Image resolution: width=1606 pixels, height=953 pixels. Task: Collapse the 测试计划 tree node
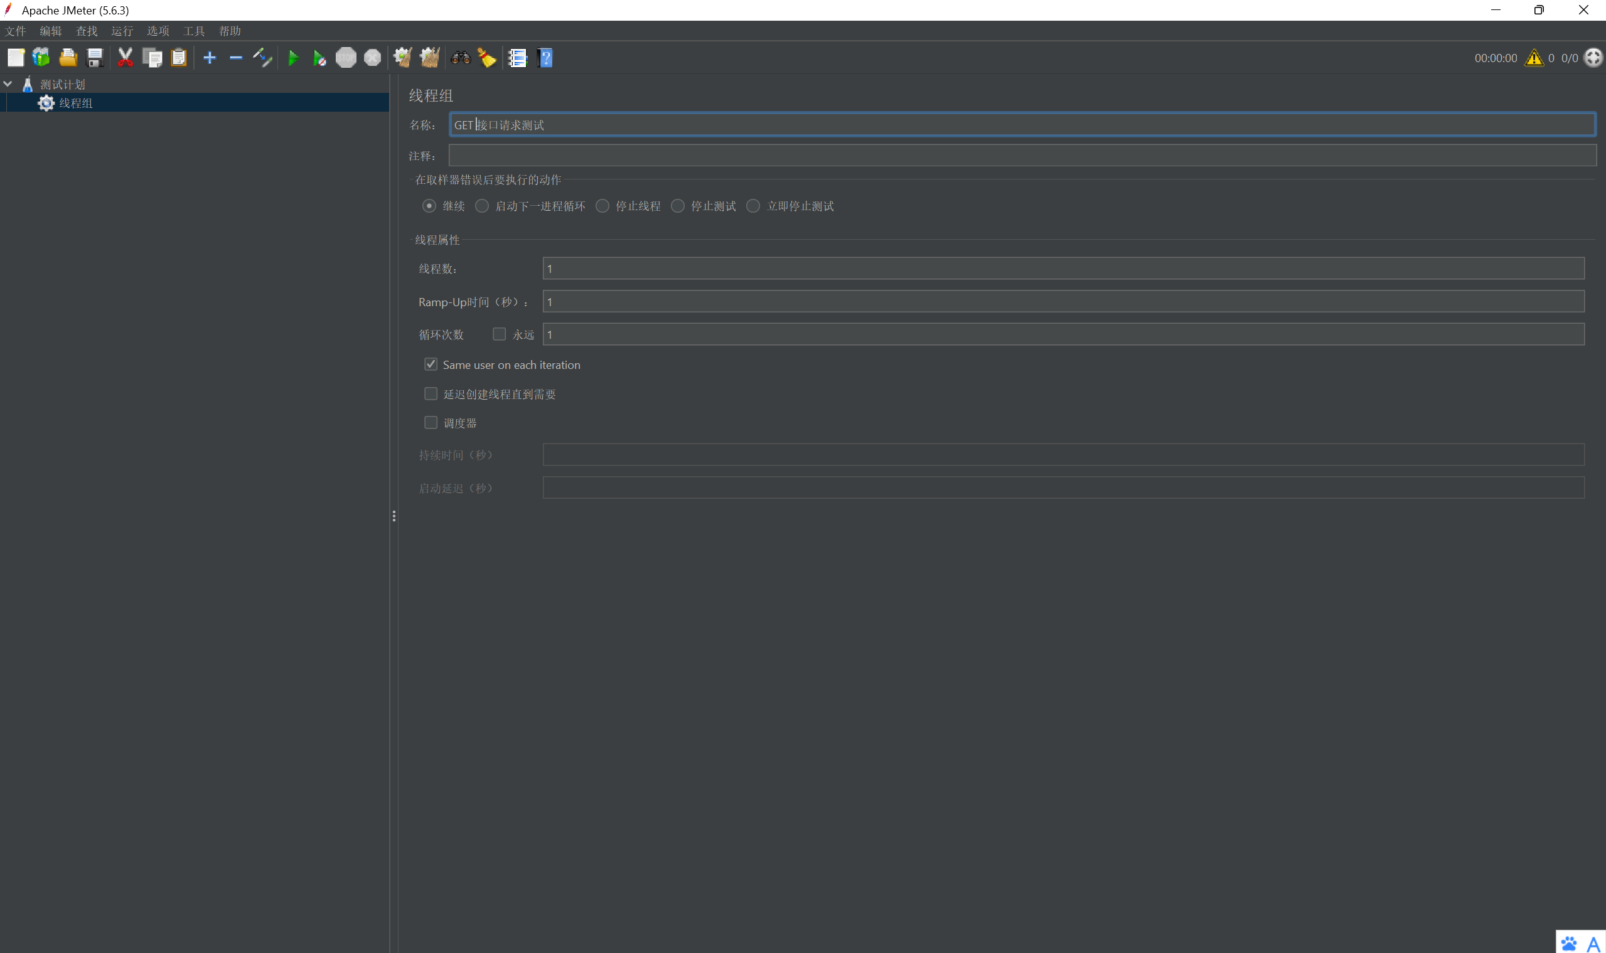point(8,84)
